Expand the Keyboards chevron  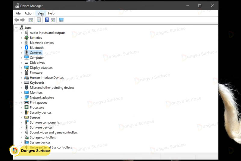point(21,82)
